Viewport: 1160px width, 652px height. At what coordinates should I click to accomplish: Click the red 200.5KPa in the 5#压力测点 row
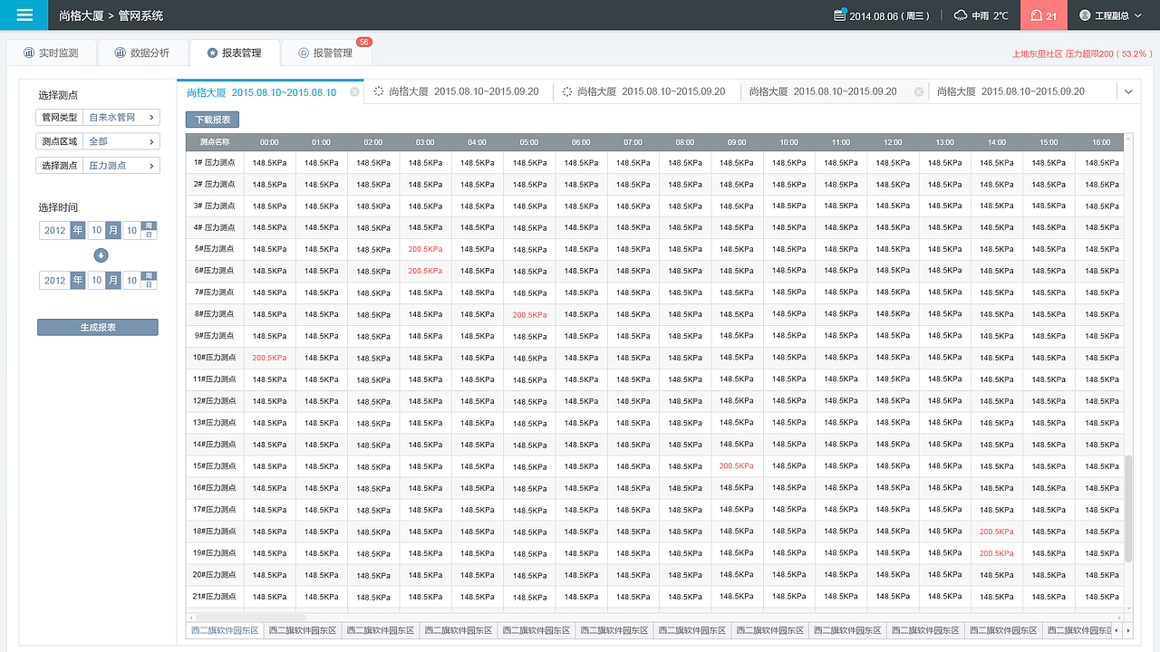coord(425,249)
